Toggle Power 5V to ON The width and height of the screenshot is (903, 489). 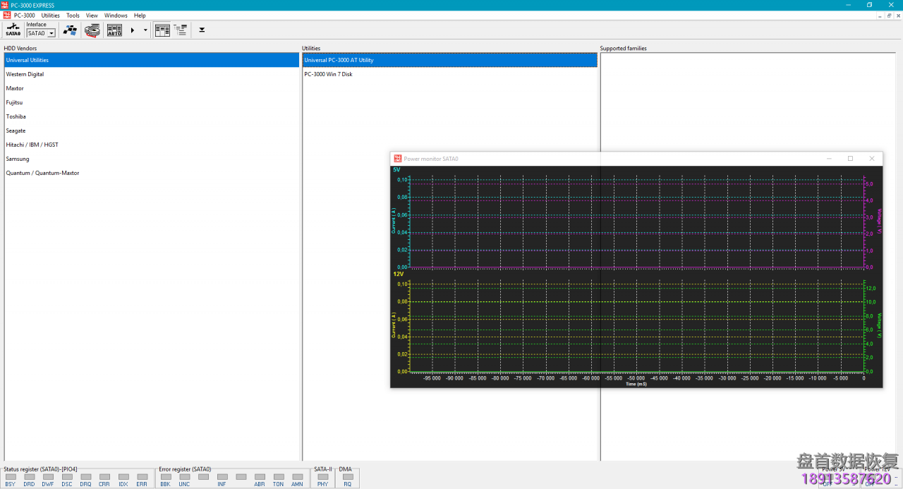point(828,477)
